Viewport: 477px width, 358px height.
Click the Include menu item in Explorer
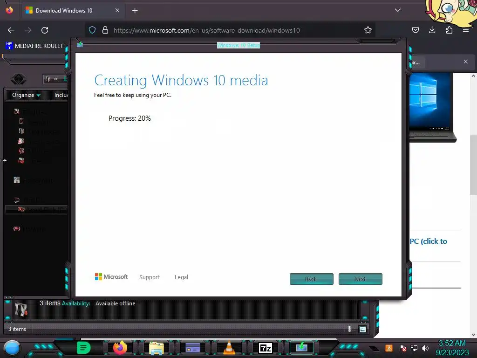[x=61, y=95]
